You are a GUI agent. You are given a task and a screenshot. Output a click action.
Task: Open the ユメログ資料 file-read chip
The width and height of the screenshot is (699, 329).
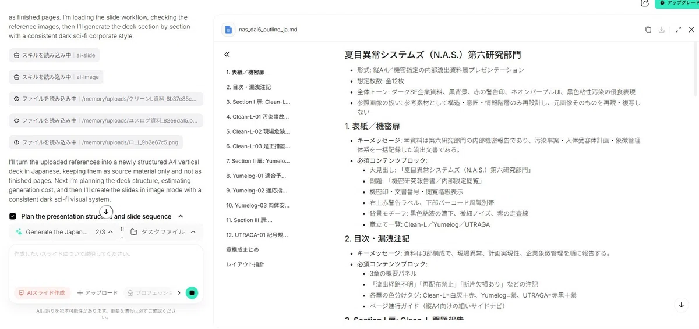coord(106,120)
